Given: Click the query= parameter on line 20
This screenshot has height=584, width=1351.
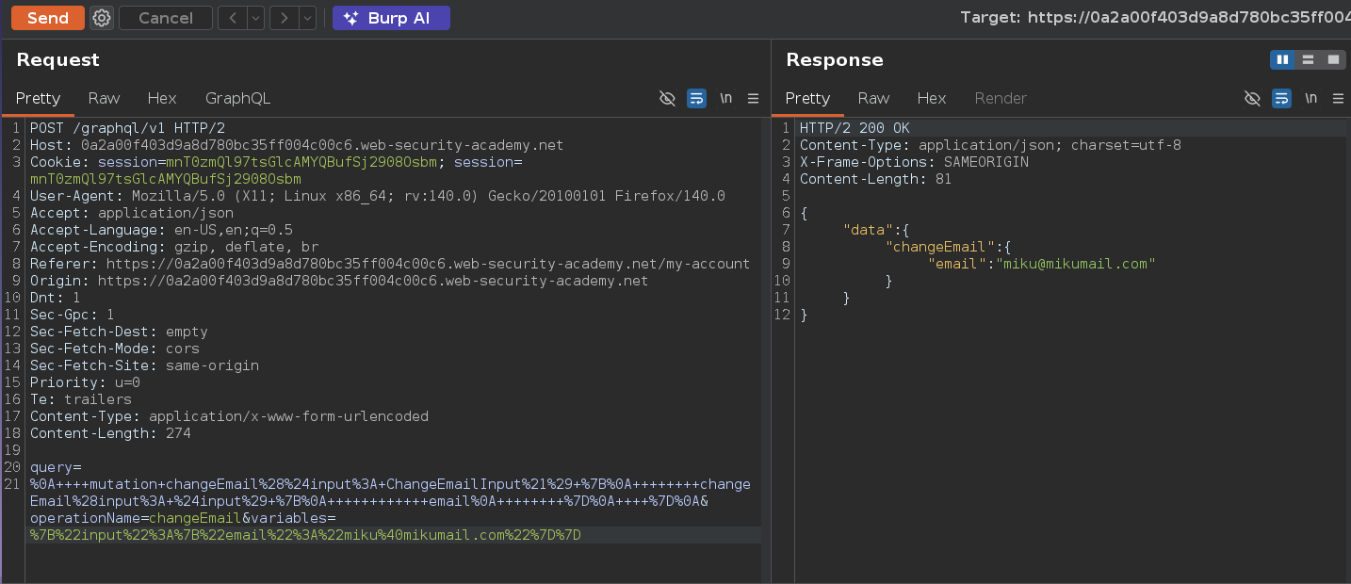Looking at the screenshot, I should pos(56,467).
